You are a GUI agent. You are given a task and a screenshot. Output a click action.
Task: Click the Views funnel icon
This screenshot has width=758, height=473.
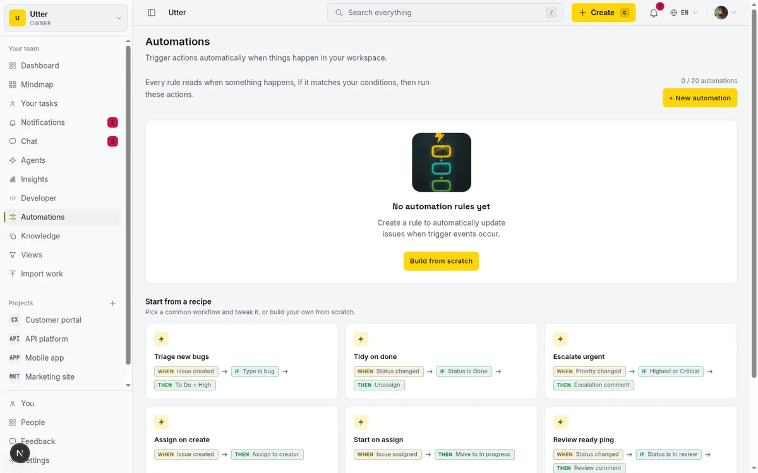click(x=13, y=255)
